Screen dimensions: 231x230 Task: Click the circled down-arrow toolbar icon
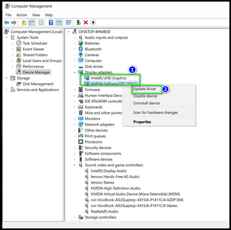pos(93,23)
